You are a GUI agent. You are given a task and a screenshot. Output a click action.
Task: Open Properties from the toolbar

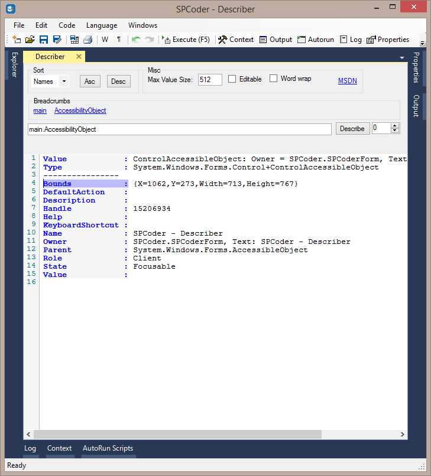coord(388,40)
